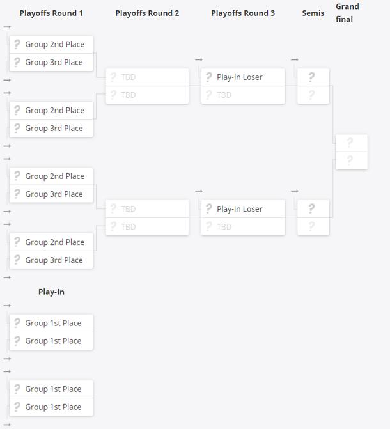This screenshot has height=429, width=390.
Task: Click the arrow above the upper Play-In Loser match
Action: [199, 59]
